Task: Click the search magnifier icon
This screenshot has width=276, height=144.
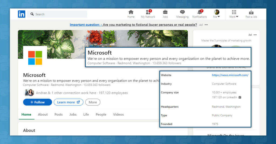Action: click(32, 14)
